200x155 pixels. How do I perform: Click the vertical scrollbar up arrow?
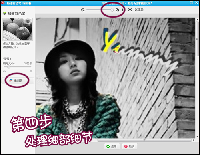click(x=197, y=20)
